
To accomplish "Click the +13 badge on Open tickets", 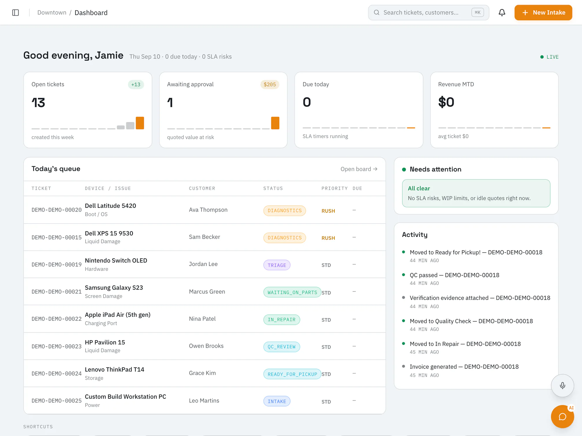I will click(x=136, y=85).
